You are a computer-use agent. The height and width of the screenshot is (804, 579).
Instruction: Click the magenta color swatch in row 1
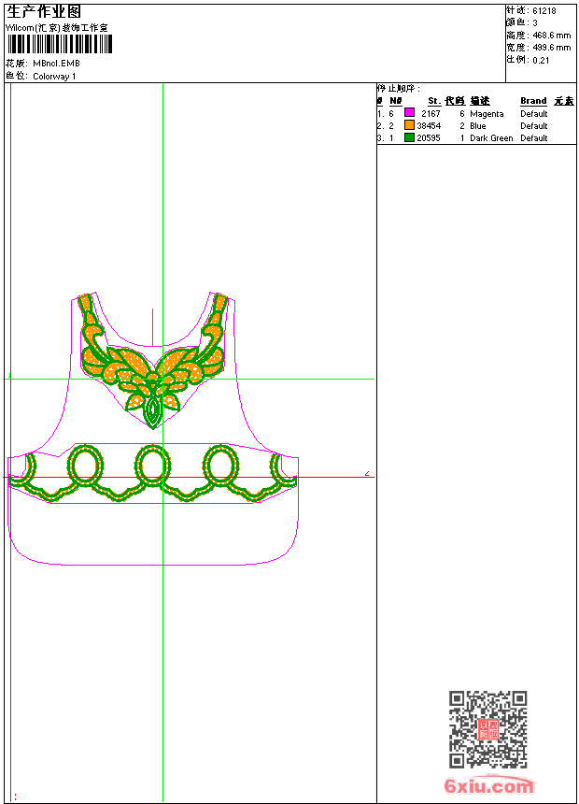(x=409, y=113)
